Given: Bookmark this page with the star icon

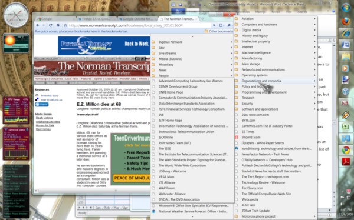Looking at the screenshot, I should point(65,25).
